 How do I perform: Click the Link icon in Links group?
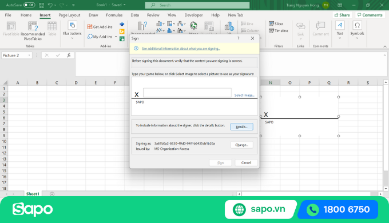pos(300,26)
